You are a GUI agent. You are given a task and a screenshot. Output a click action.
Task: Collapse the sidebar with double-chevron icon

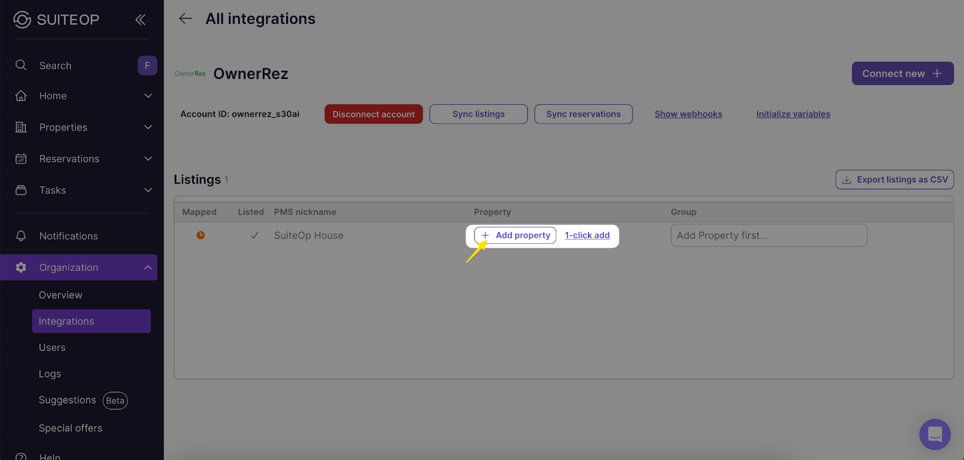(x=140, y=20)
